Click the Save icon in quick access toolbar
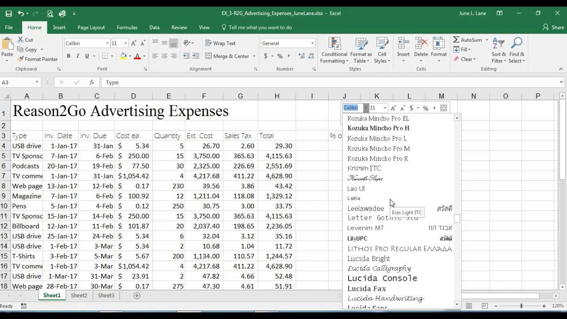The height and width of the screenshot is (319, 567). (8, 13)
